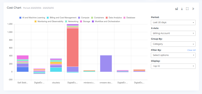The width and height of the screenshot is (202, 94).
Task: Click the cloudwiz x-axis label
Action: [56, 83]
